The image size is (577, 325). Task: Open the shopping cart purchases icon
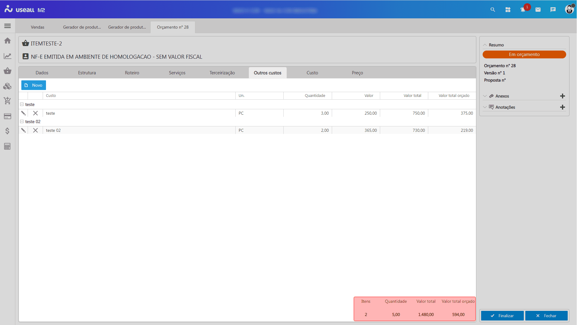8,101
